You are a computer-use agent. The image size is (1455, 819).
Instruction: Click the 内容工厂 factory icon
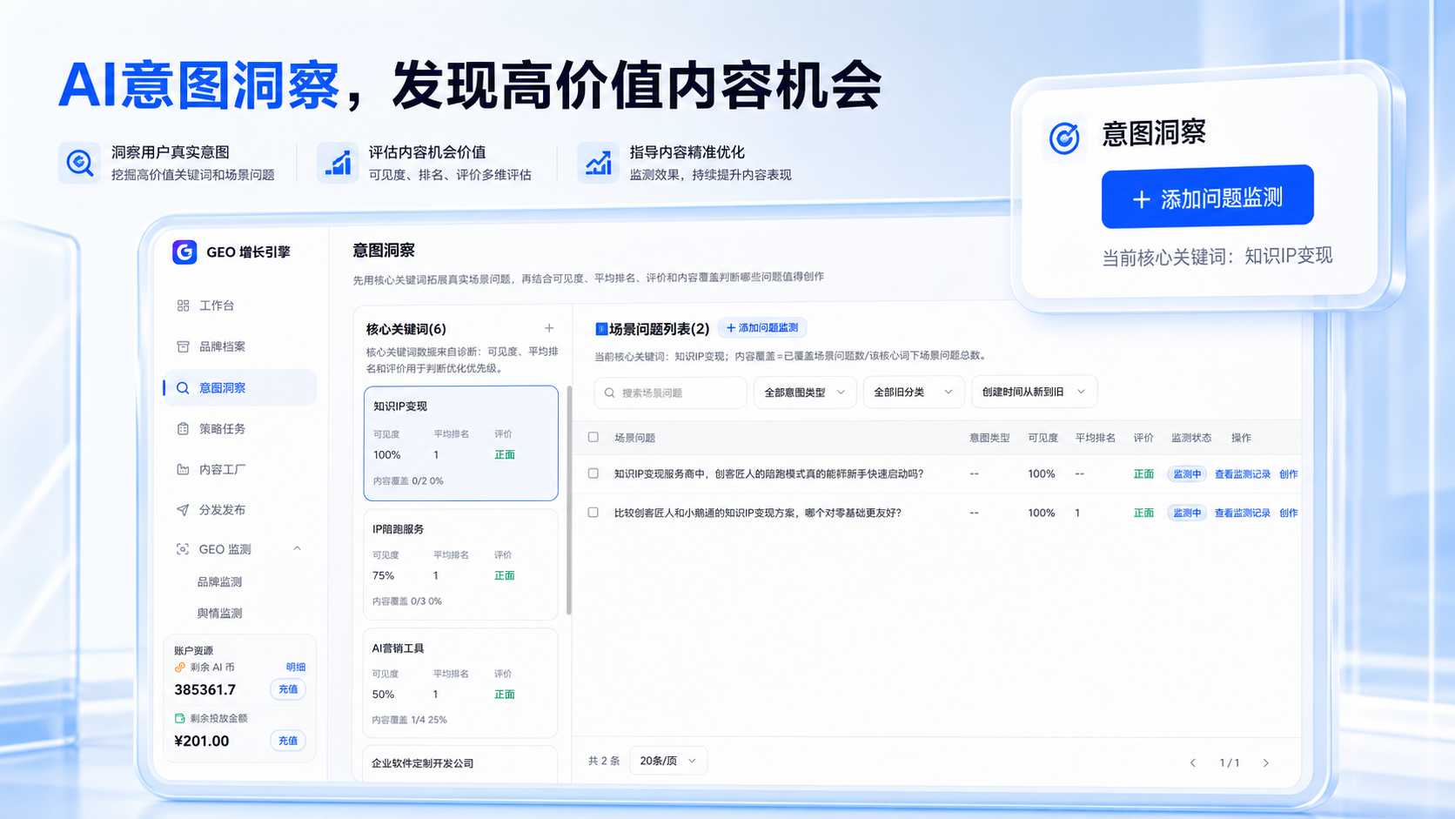pyautogui.click(x=183, y=469)
